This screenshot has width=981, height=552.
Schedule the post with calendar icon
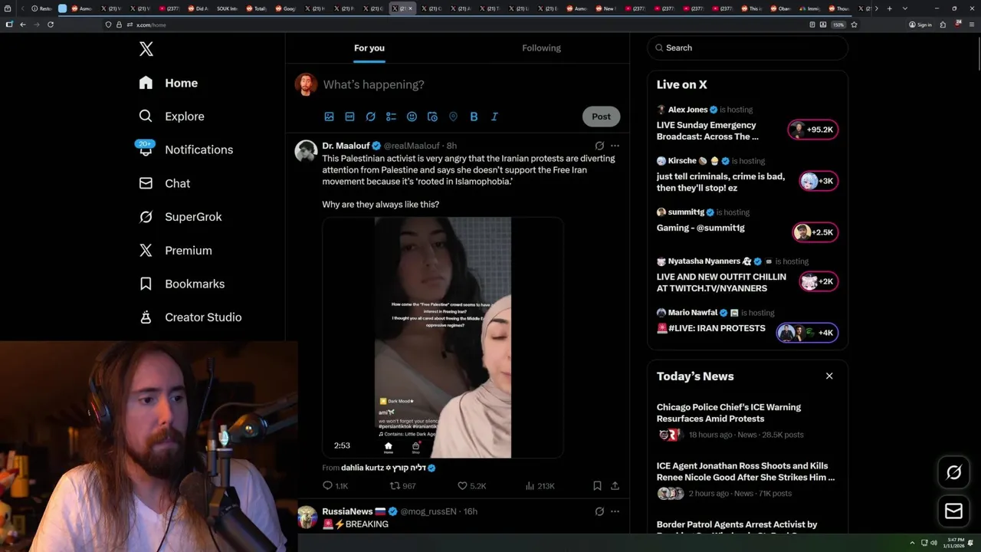(432, 117)
